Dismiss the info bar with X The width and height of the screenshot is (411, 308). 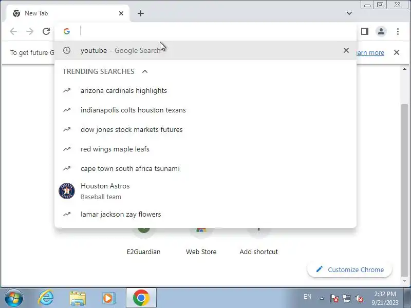(x=397, y=53)
